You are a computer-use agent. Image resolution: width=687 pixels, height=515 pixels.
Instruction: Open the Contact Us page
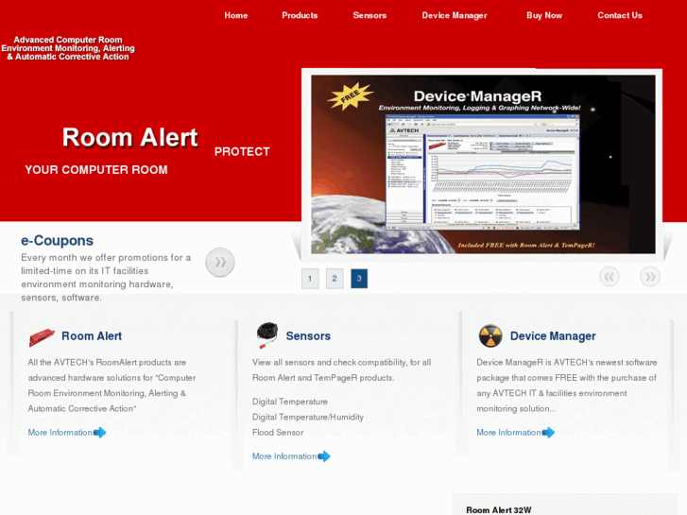coord(620,15)
